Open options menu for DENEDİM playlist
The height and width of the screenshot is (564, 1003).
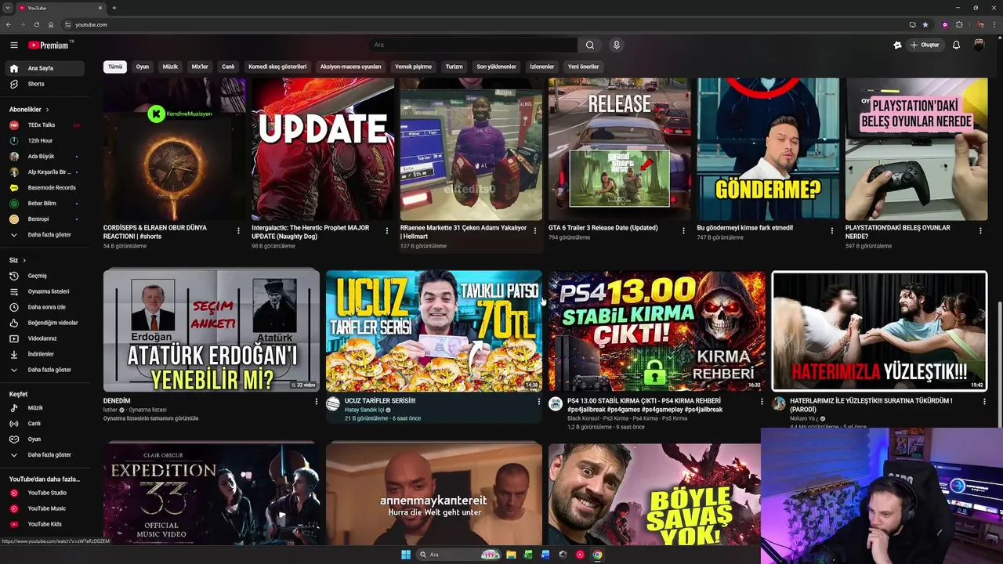317,402
